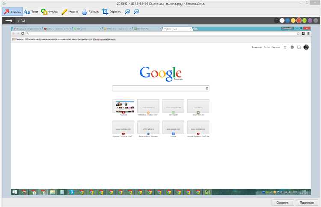Click the Сохранить save button
Viewport: 321px width, 207px height.
[x=283, y=202]
